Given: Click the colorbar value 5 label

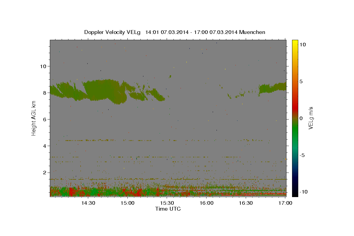Looking at the screenshot, I should tap(301, 81).
